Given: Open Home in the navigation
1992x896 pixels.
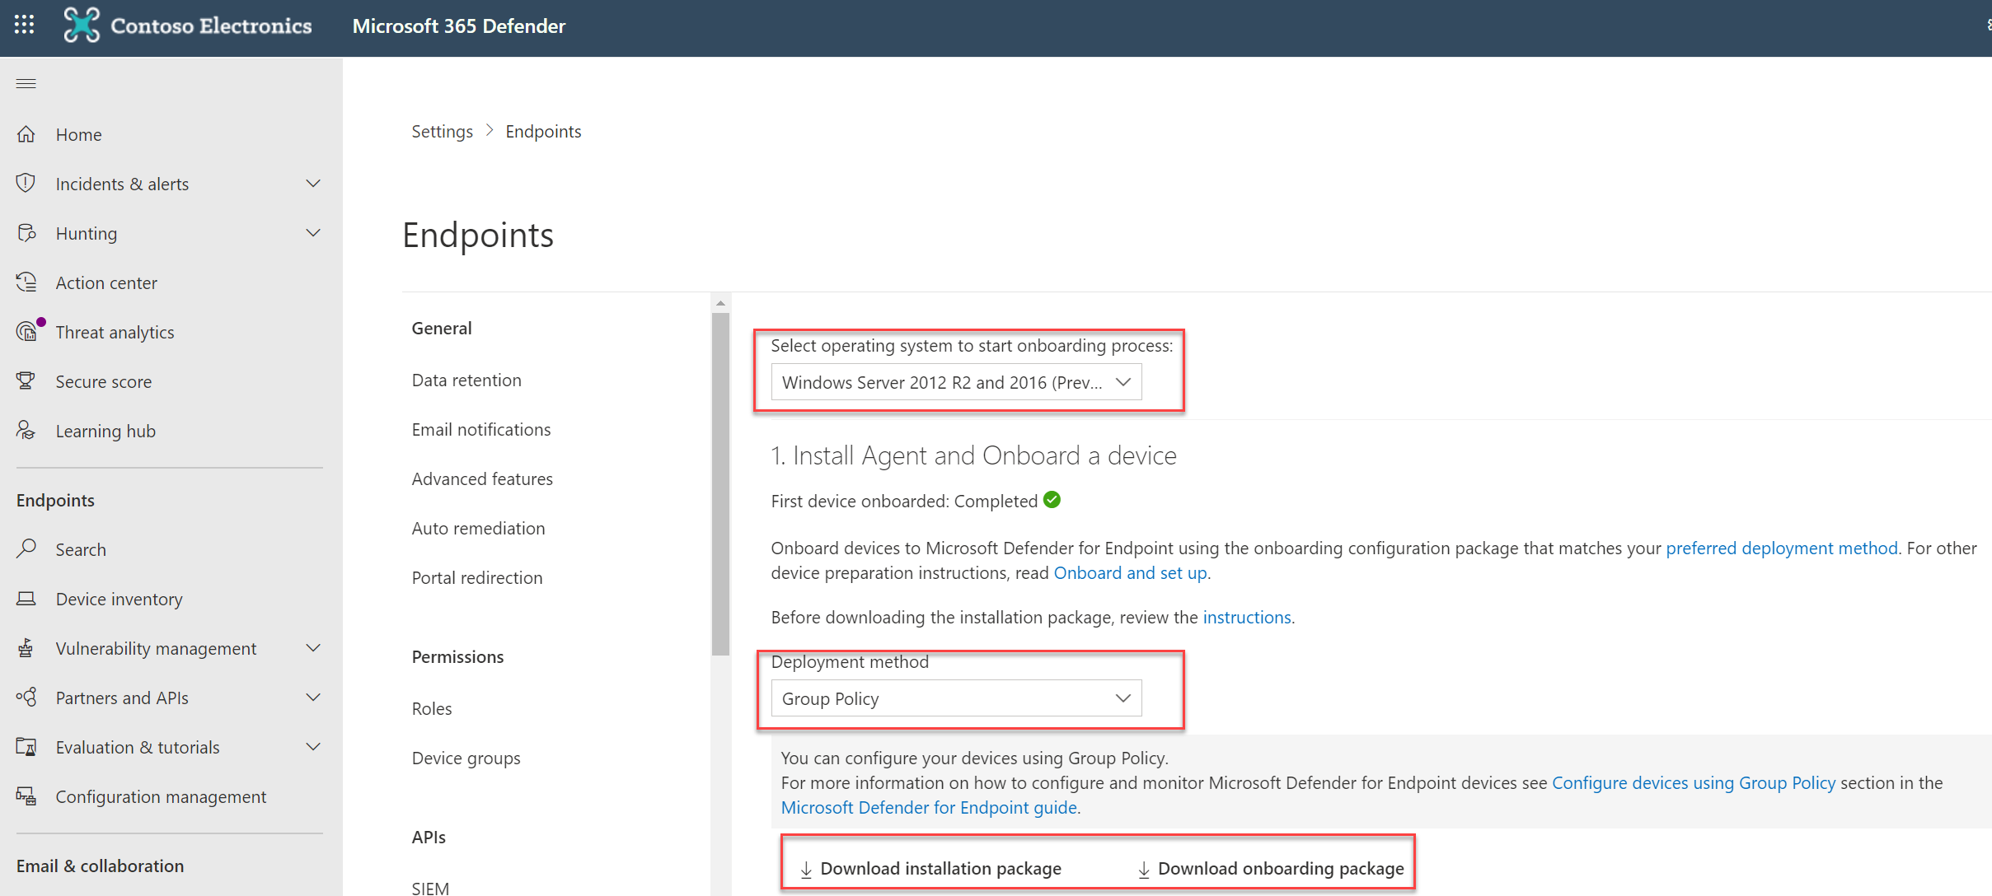Looking at the screenshot, I should pyautogui.click(x=79, y=134).
